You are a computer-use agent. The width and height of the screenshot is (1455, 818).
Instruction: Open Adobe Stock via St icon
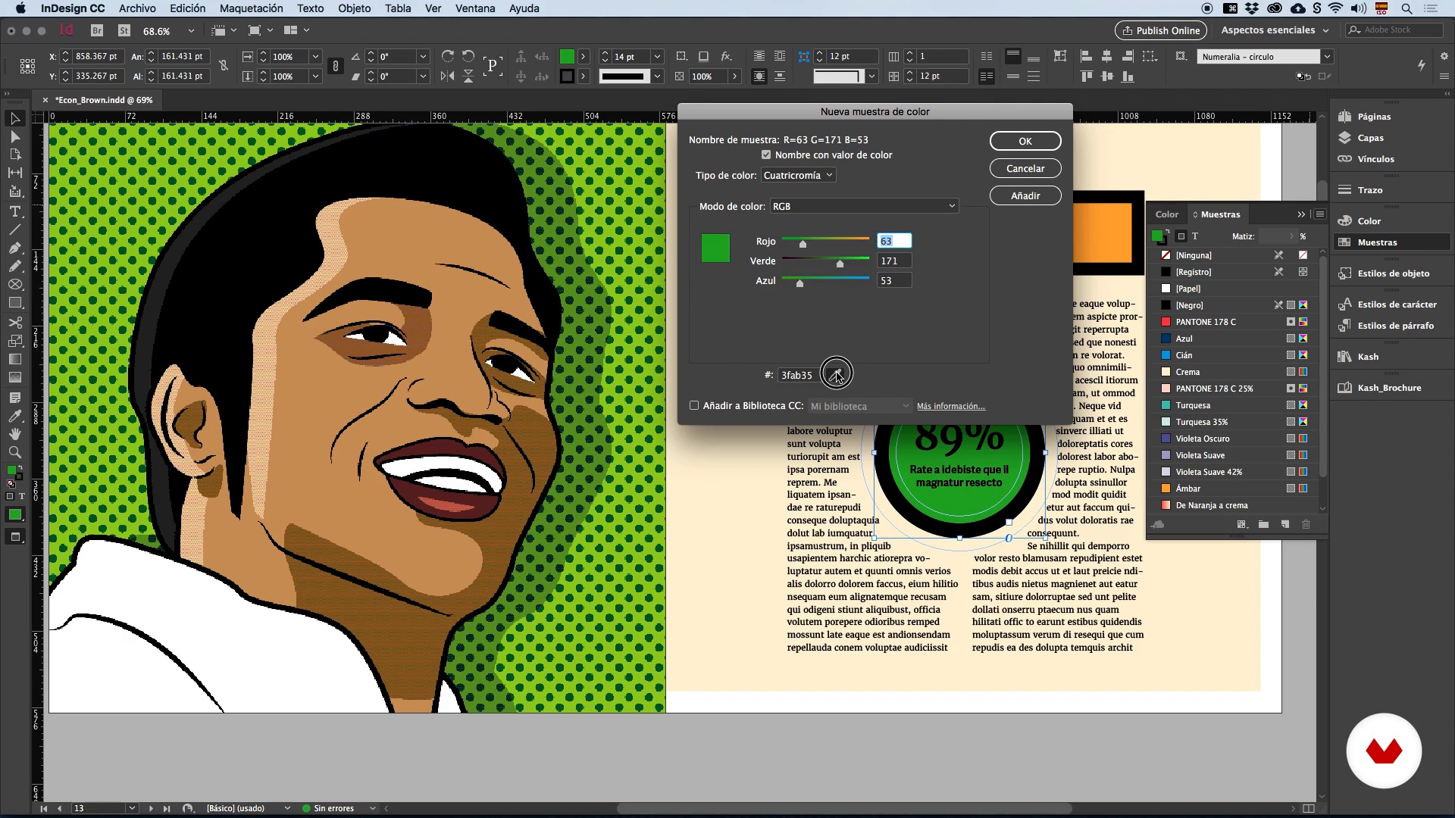tap(124, 30)
